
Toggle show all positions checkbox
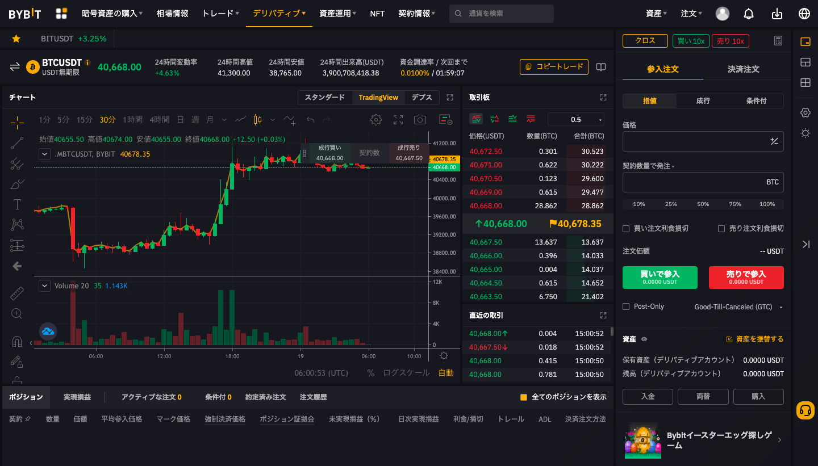[524, 397]
